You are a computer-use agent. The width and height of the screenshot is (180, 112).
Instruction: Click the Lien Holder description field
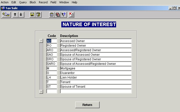point(96,77)
